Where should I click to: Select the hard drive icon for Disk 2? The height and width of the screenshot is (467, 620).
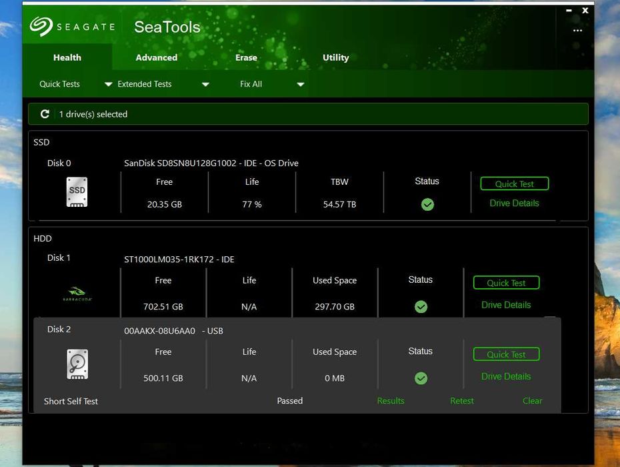[77, 364]
